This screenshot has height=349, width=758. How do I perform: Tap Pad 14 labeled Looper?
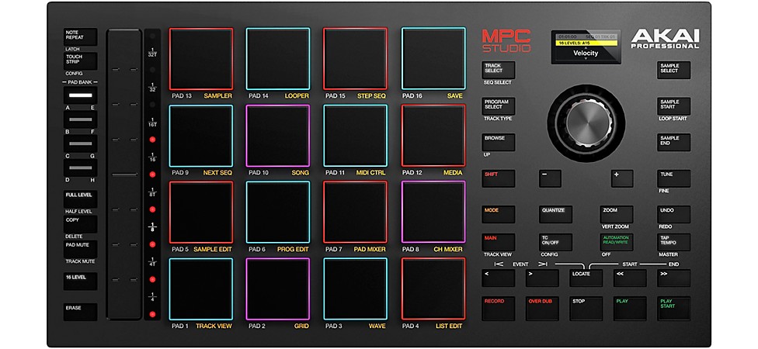[x=278, y=59]
